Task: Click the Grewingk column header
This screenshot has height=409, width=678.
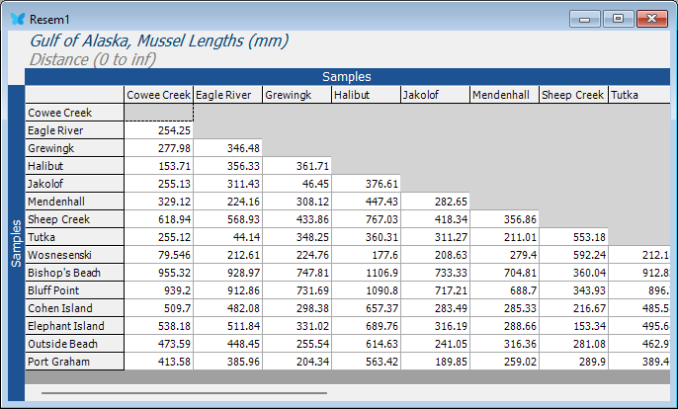Action: coord(297,95)
